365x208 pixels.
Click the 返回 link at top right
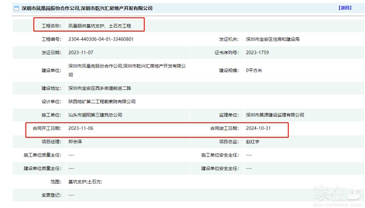(345, 8)
